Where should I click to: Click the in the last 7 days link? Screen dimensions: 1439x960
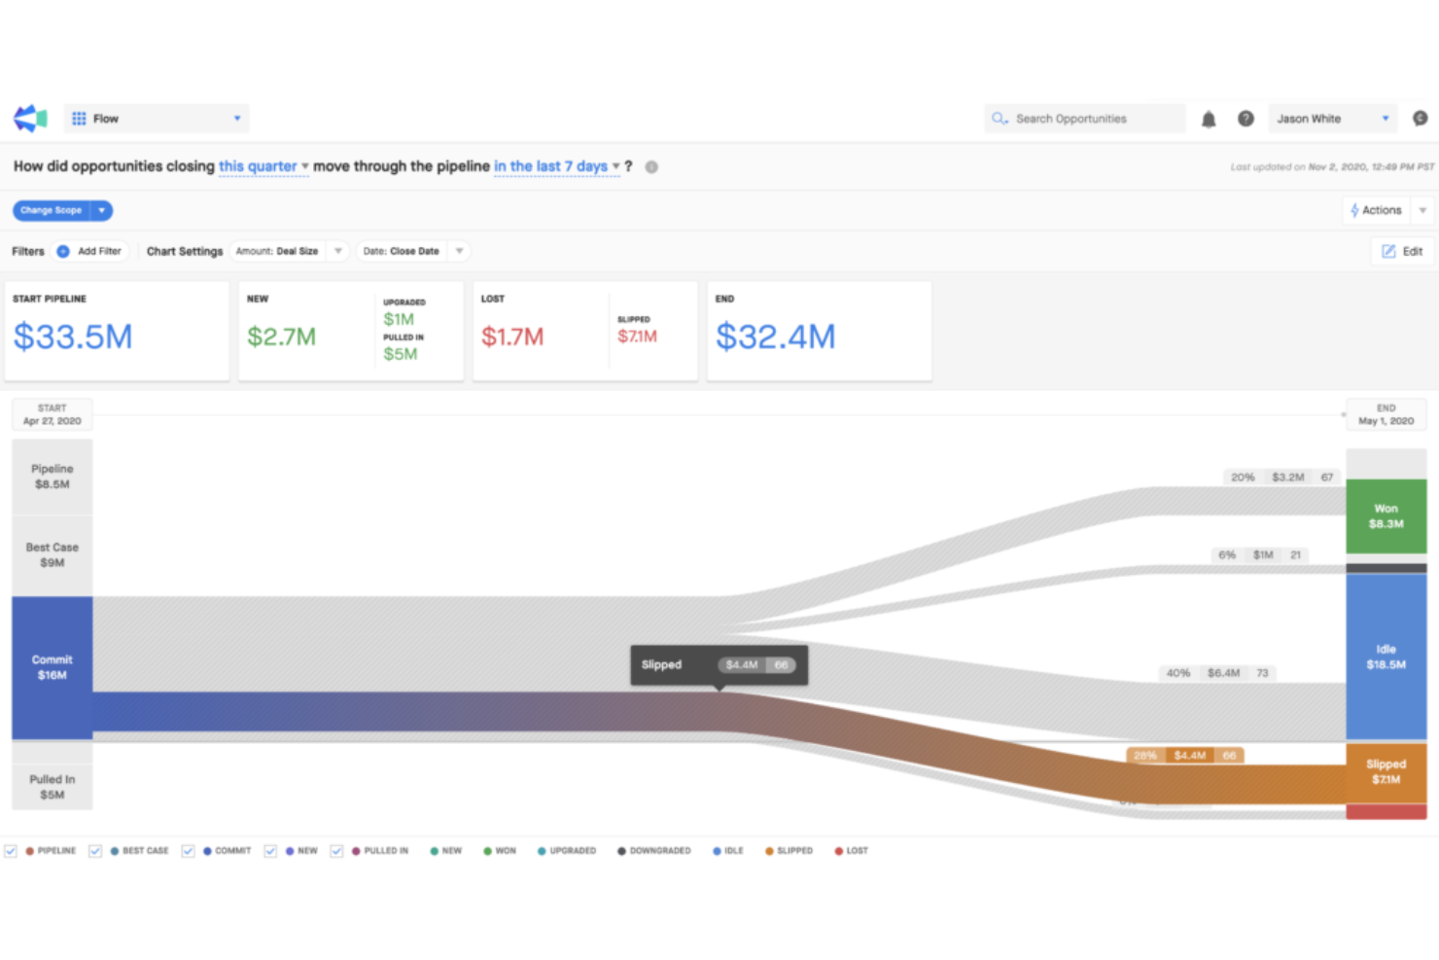point(550,166)
